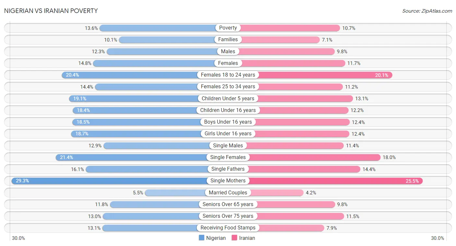456x246 pixels.
Task: Open the ZipAtlas.com source link
Action: pyautogui.click(x=427, y=11)
